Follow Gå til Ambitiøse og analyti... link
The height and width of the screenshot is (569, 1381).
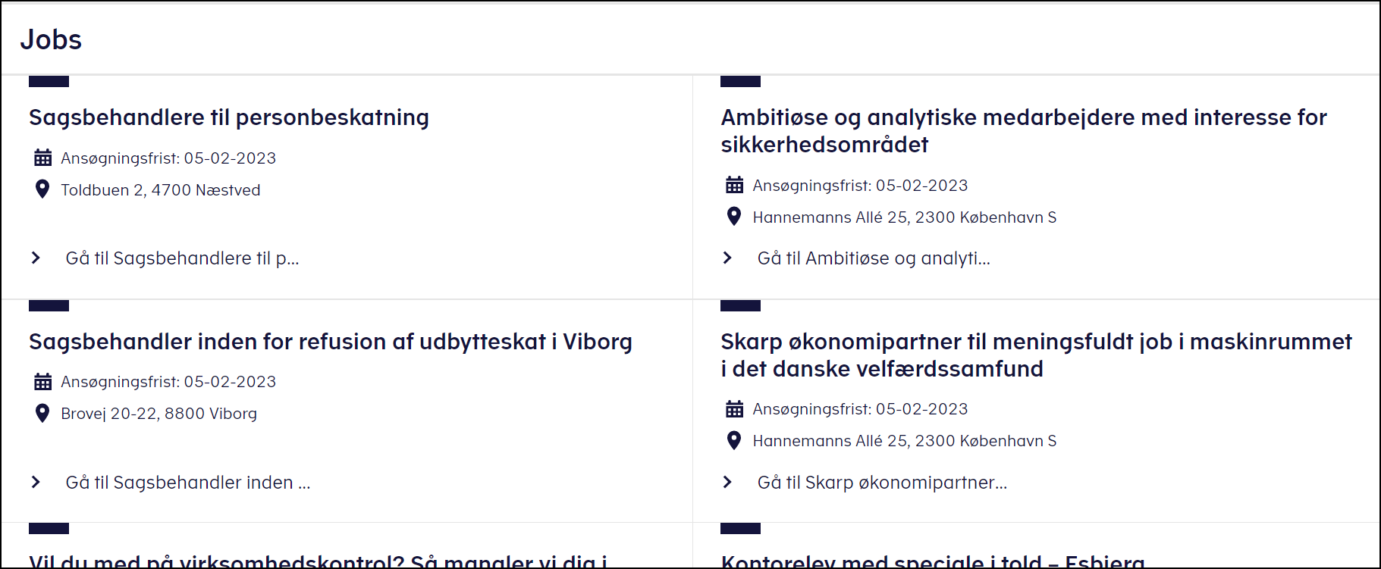click(x=874, y=258)
